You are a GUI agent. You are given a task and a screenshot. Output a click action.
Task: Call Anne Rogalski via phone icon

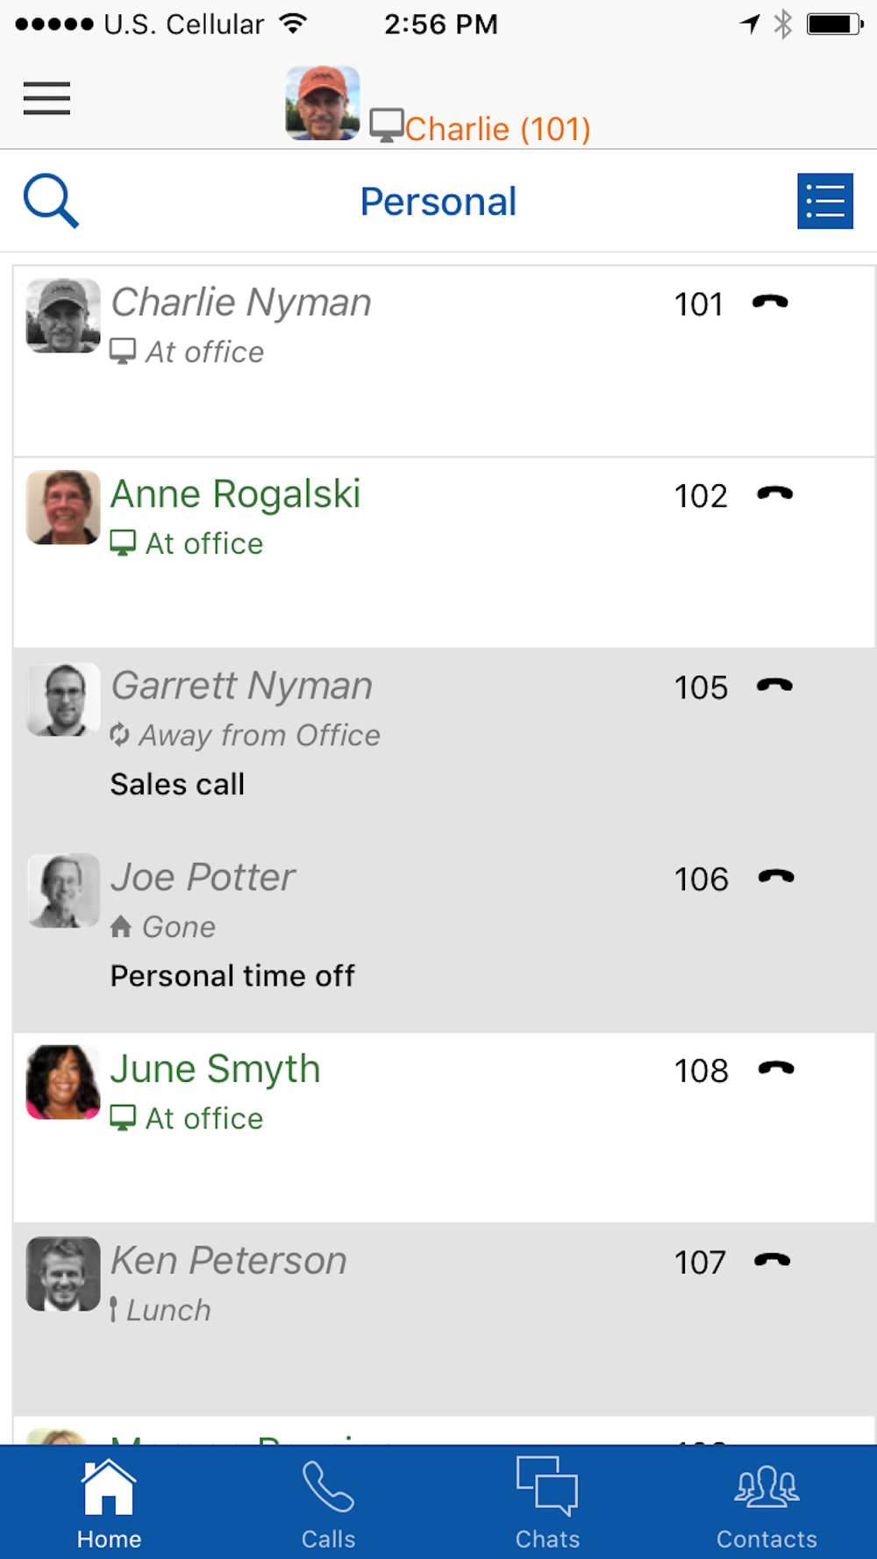click(774, 494)
